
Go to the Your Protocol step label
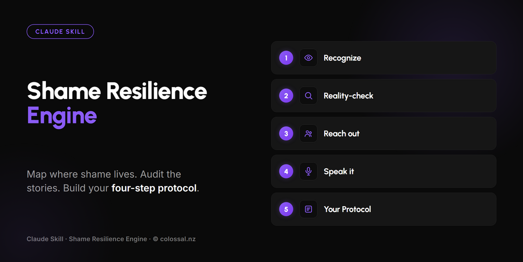(x=347, y=209)
